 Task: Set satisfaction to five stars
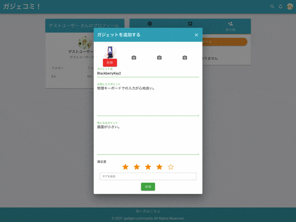click(171, 167)
